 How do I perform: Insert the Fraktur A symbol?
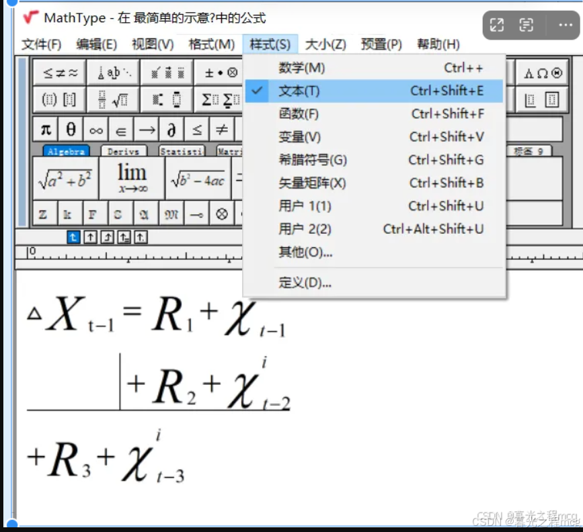click(x=146, y=214)
